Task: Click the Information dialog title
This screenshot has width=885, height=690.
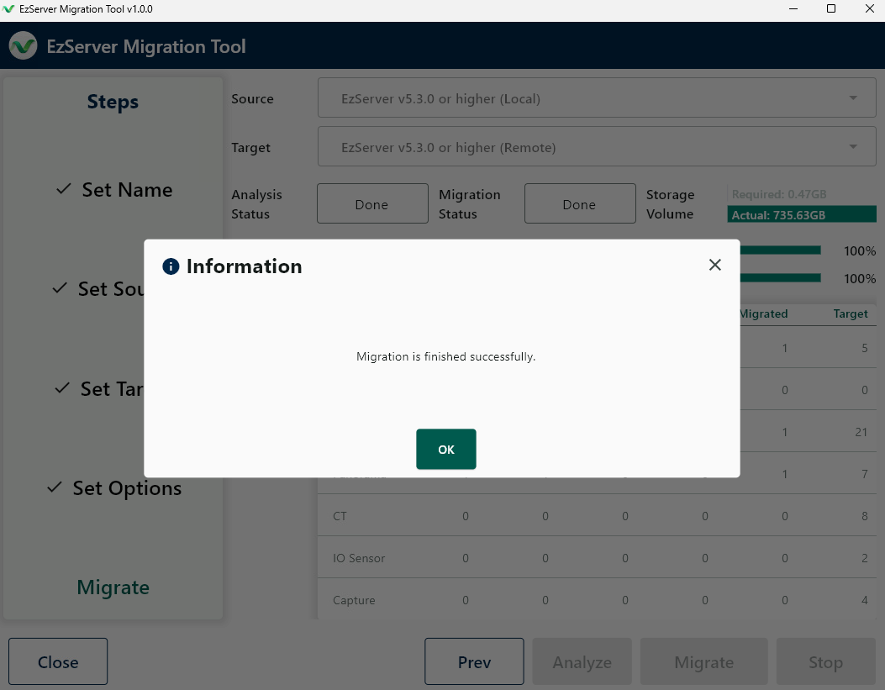Action: tap(244, 266)
